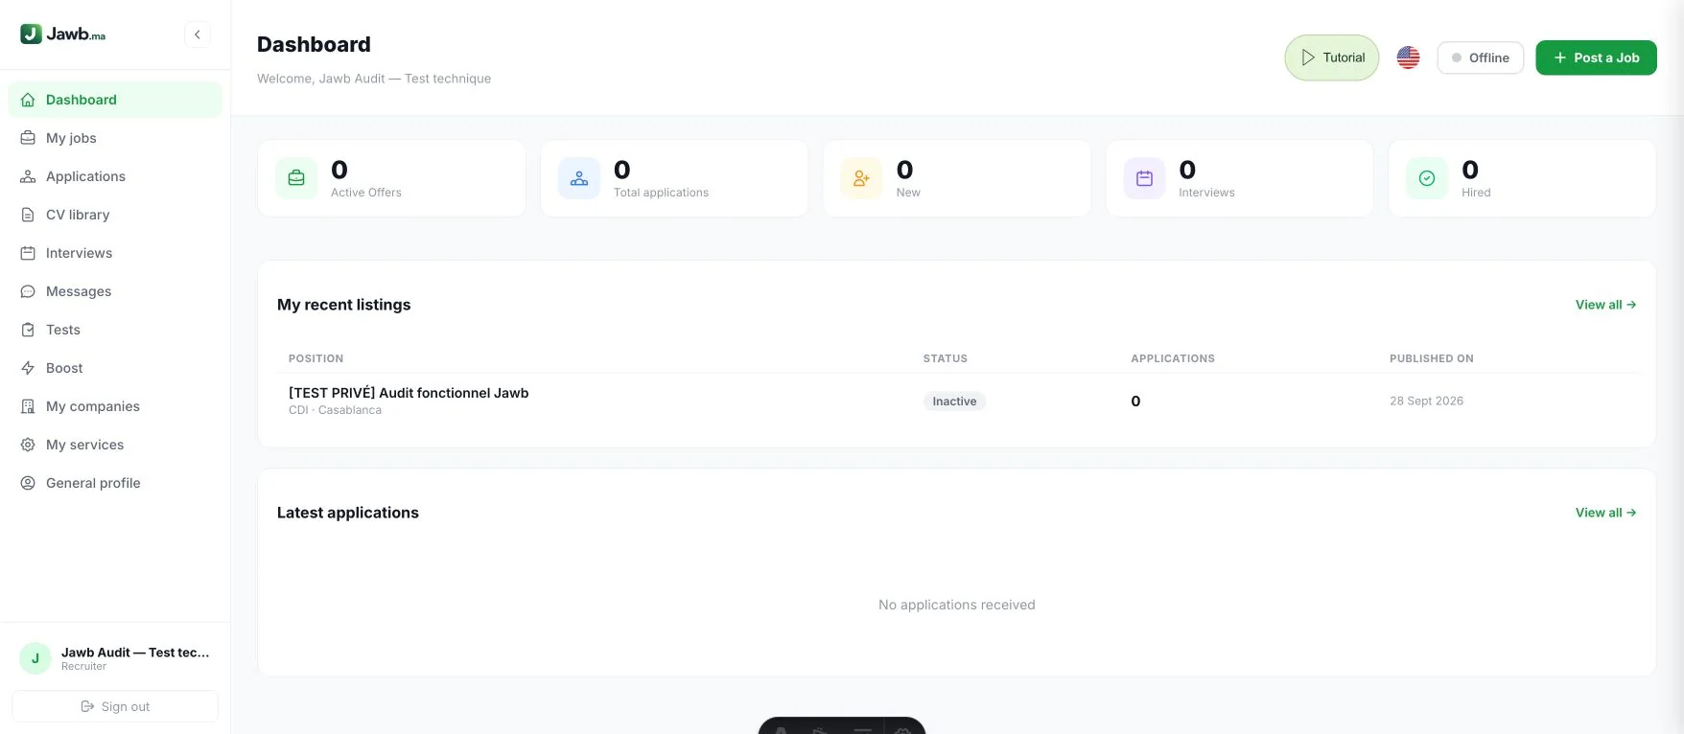
Task: Click the blue people icon on Total applications card
Action: point(579,178)
